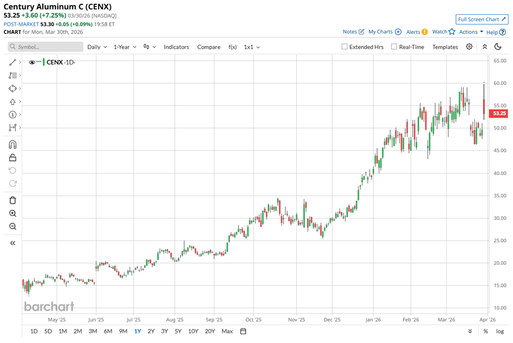Viewport: 513px width, 343px height.
Task: Expand the 1-Year period dropdown
Action: pos(124,47)
